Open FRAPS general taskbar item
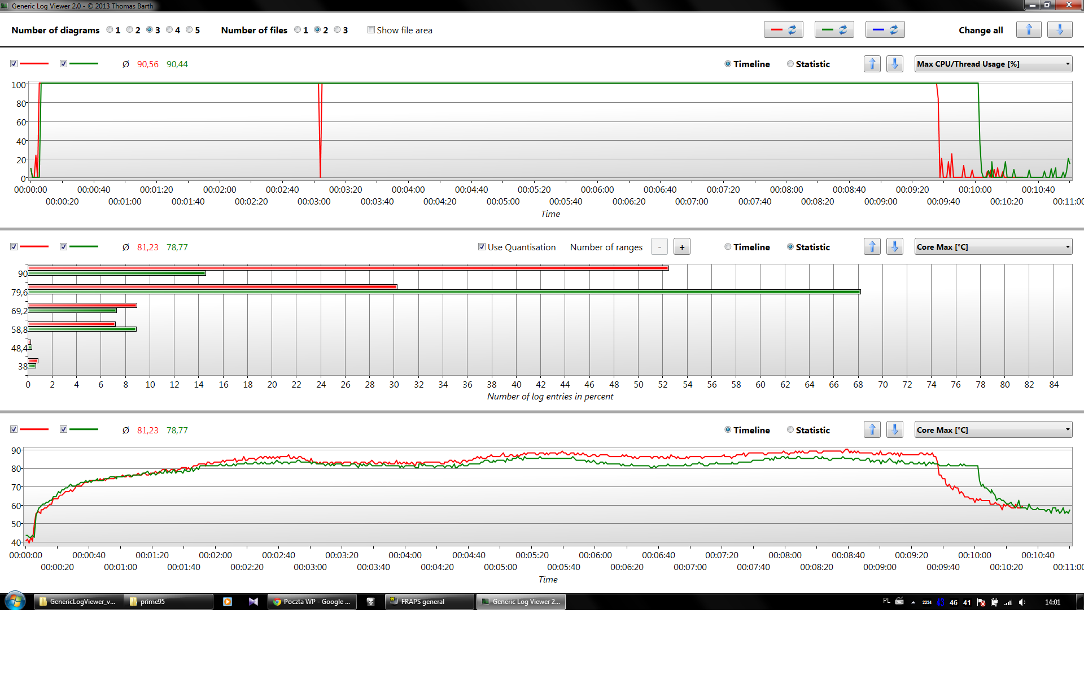This screenshot has height=678, width=1084. (x=430, y=602)
